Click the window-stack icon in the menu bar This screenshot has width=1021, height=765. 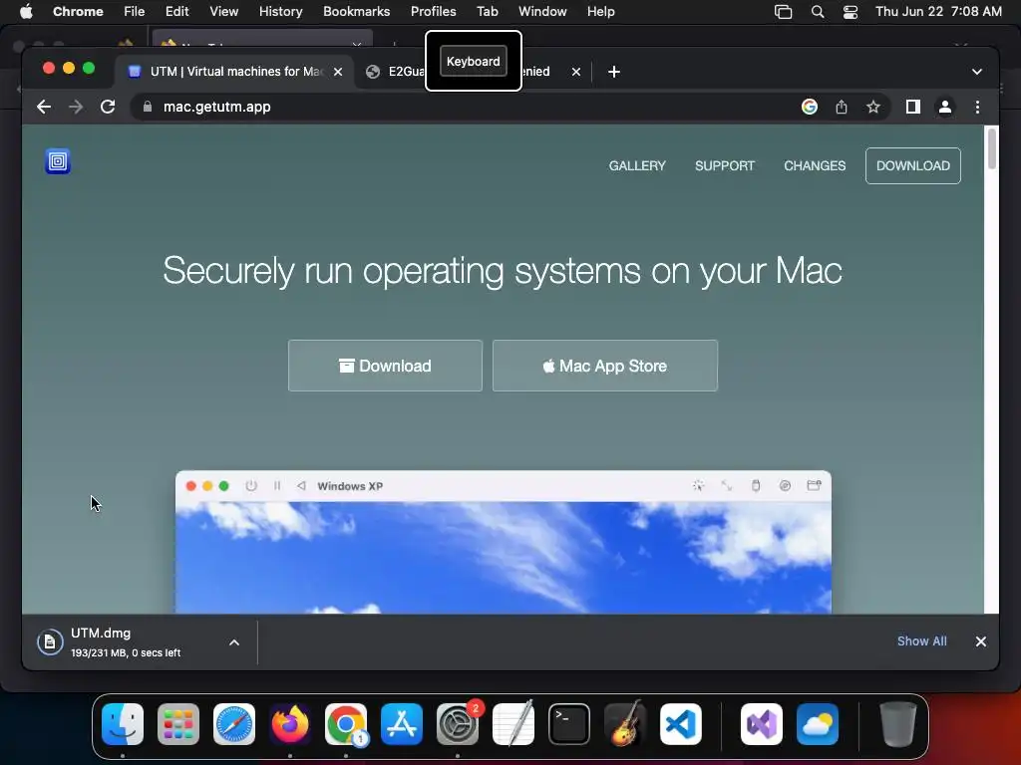click(x=783, y=12)
